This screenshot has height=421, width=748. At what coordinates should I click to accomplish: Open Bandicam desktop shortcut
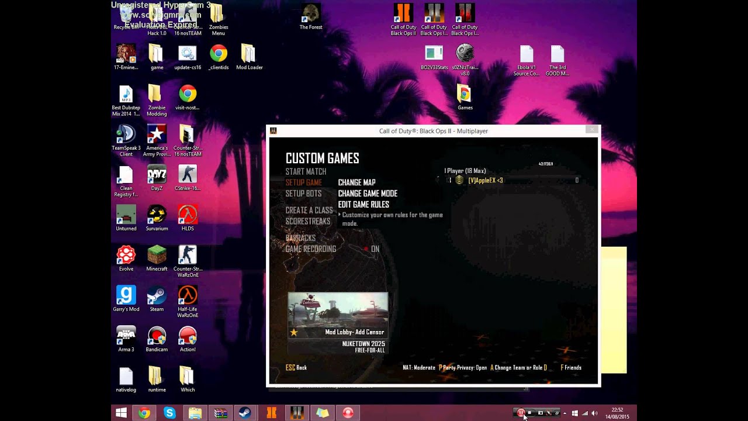pyautogui.click(x=157, y=339)
